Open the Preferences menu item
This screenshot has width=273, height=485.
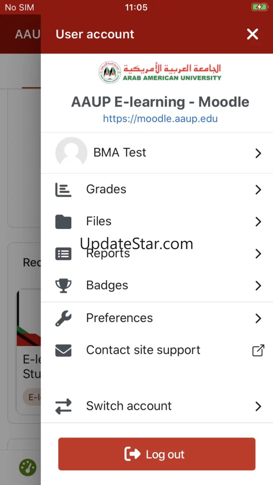point(119,318)
